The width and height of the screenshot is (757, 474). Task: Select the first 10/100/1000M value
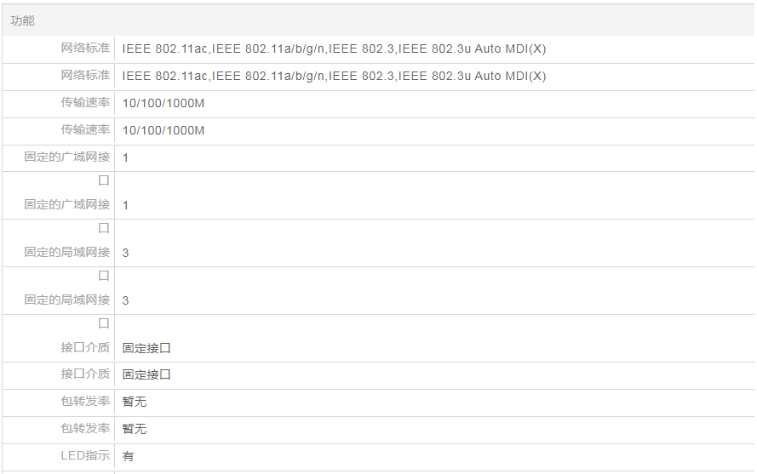pos(163,104)
